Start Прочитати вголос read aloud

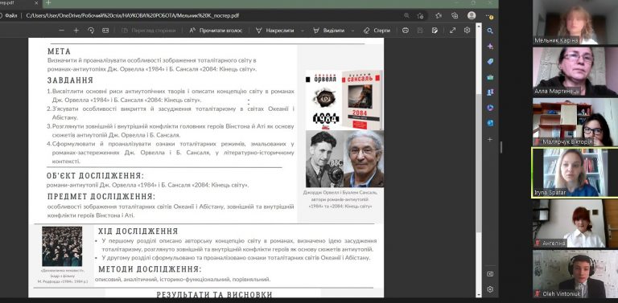coord(216,31)
